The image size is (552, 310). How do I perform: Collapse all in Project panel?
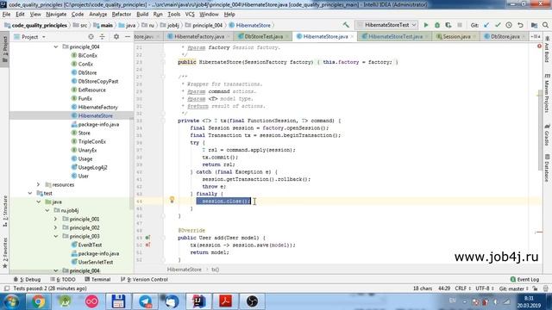[102, 36]
